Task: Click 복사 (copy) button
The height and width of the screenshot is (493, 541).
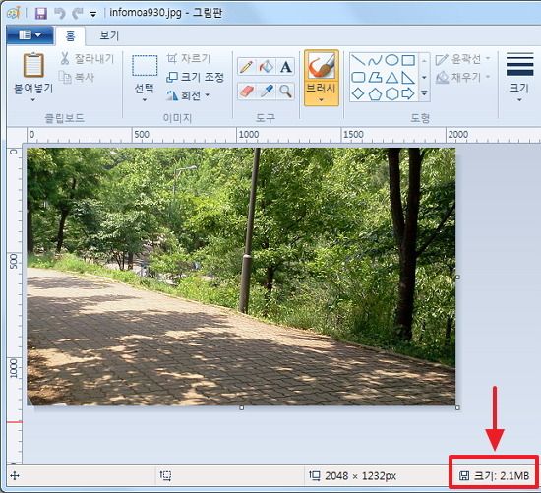Action: tap(77, 77)
